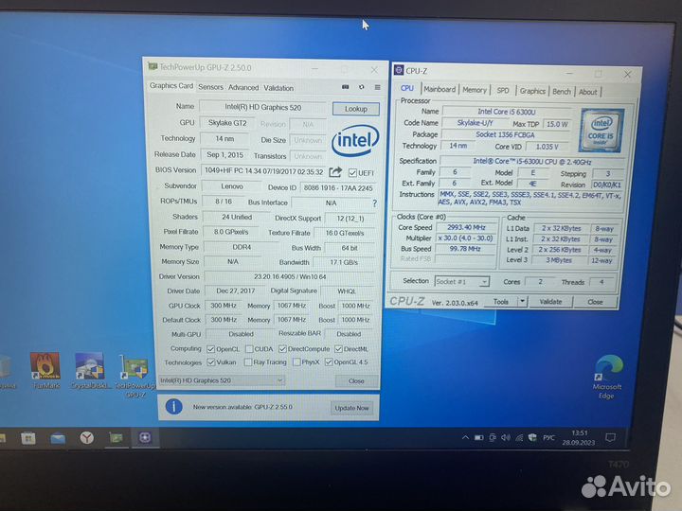Toggle the OpenCL checkbox

211,349
